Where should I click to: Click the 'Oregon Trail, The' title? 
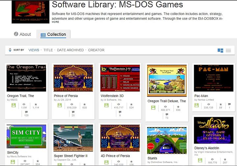[20, 96]
